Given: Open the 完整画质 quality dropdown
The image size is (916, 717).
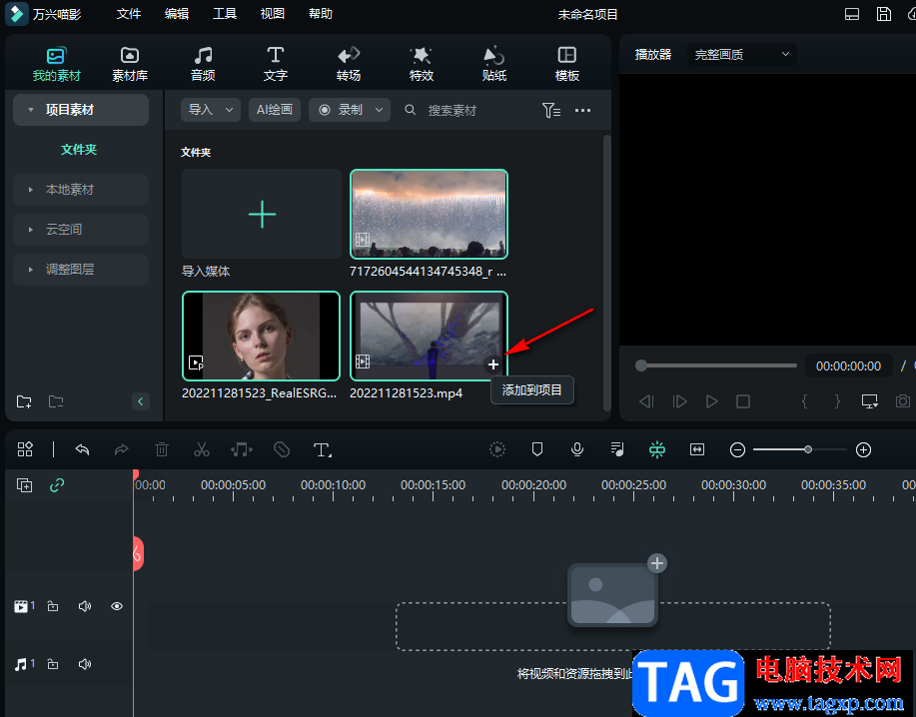Looking at the screenshot, I should [742, 55].
